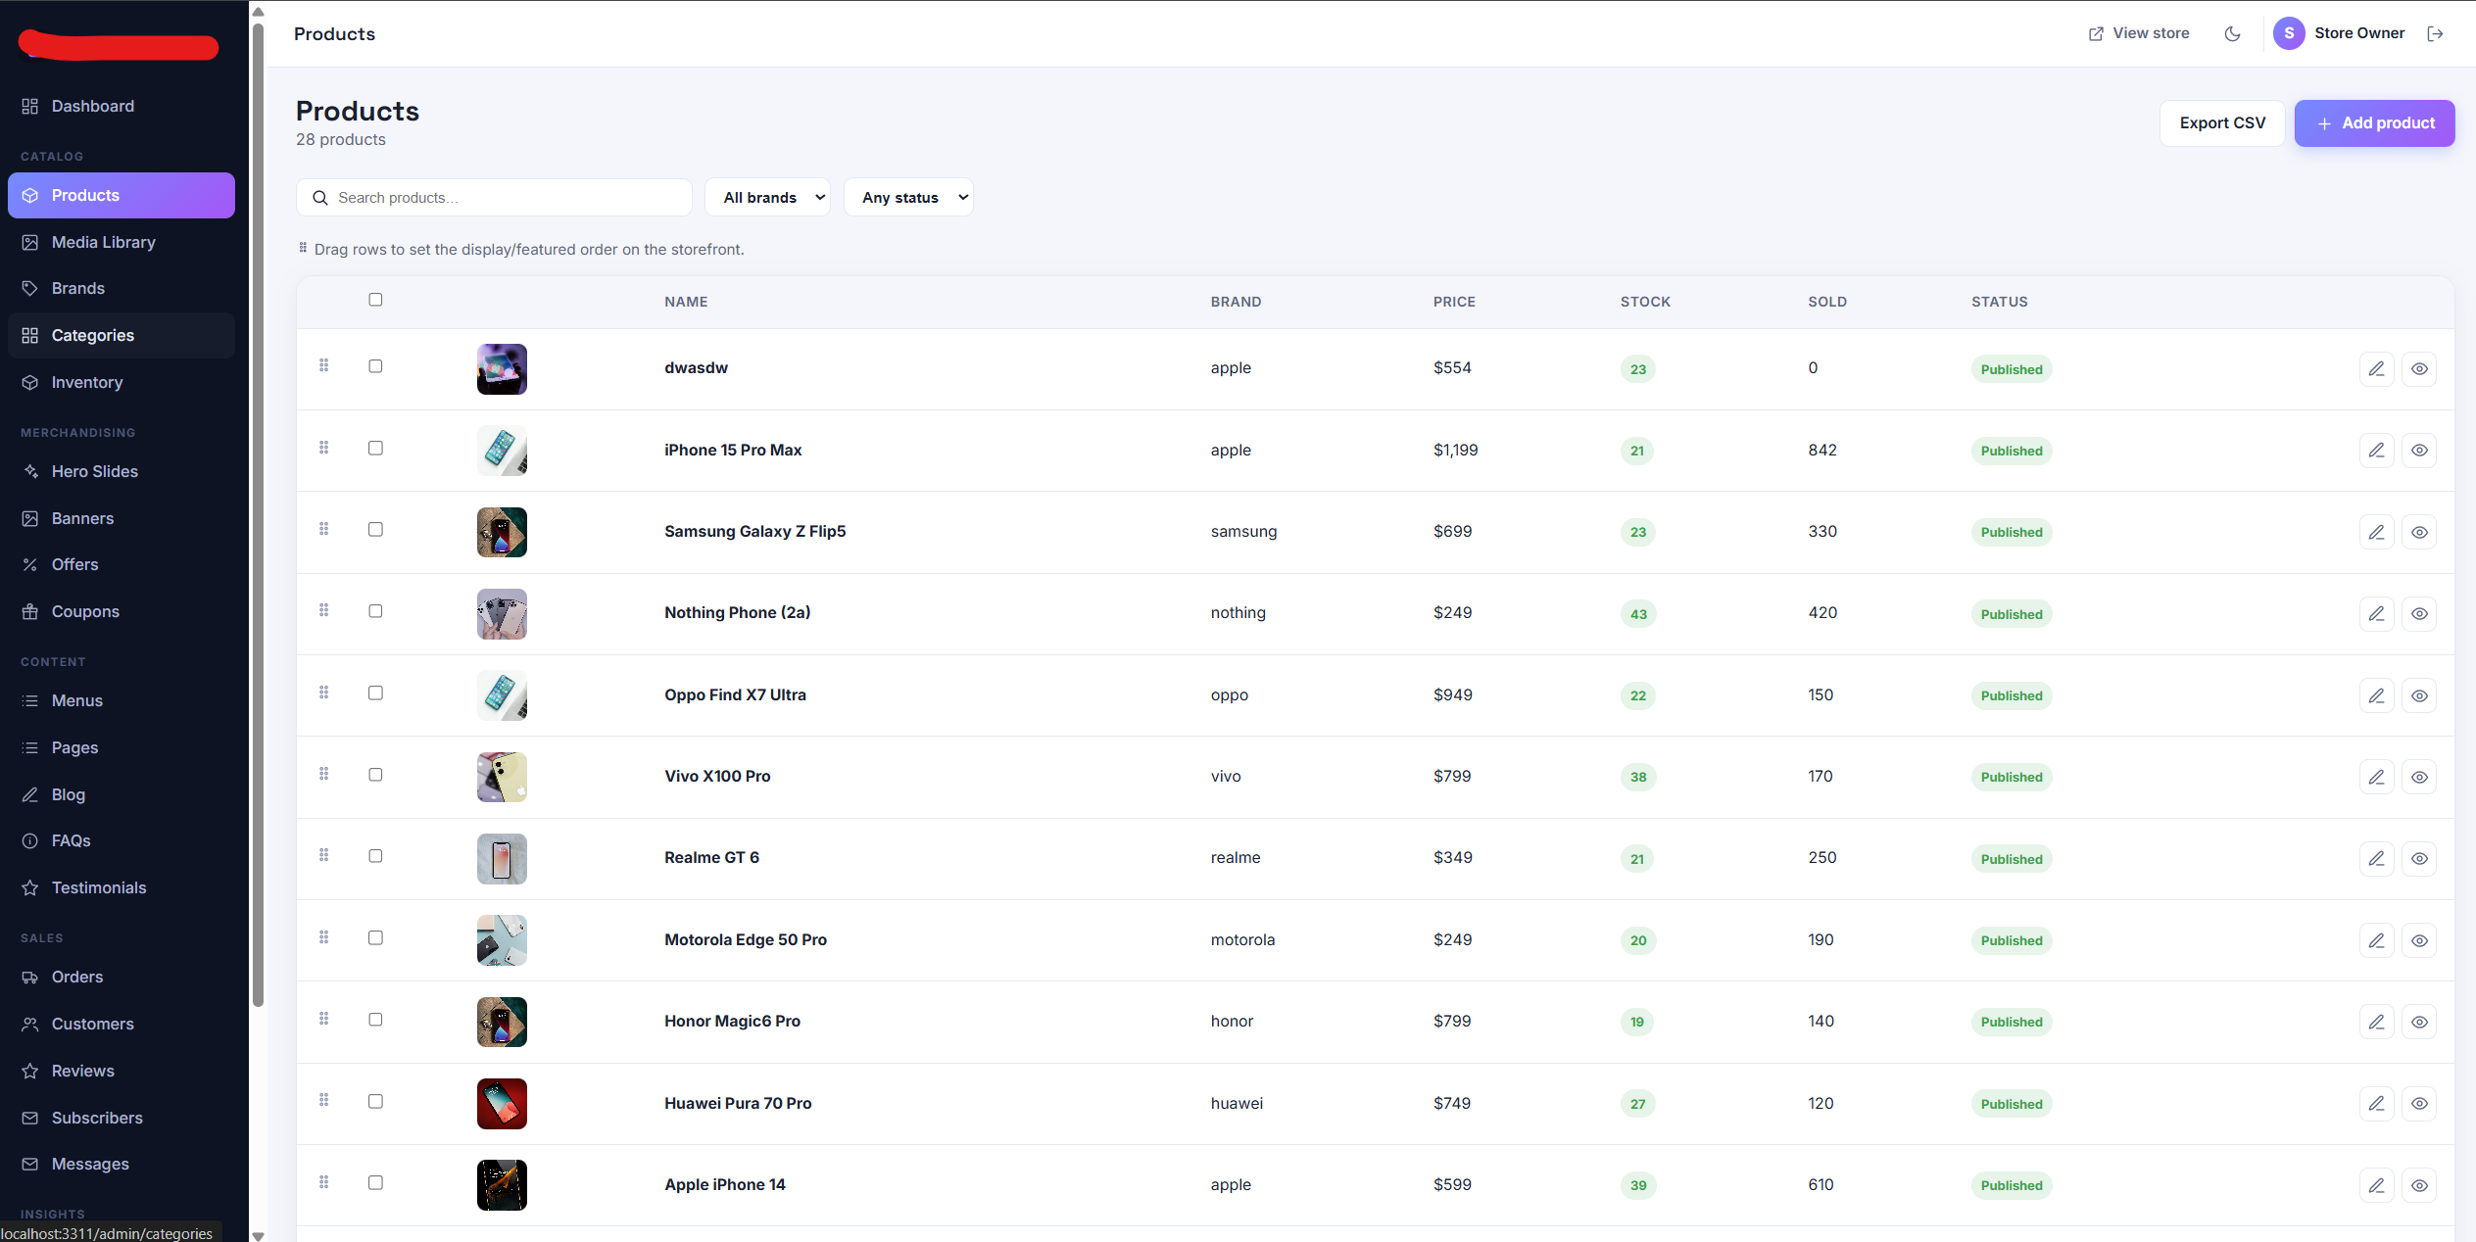Check the dwasdw product checkbox
The image size is (2476, 1242).
click(375, 366)
